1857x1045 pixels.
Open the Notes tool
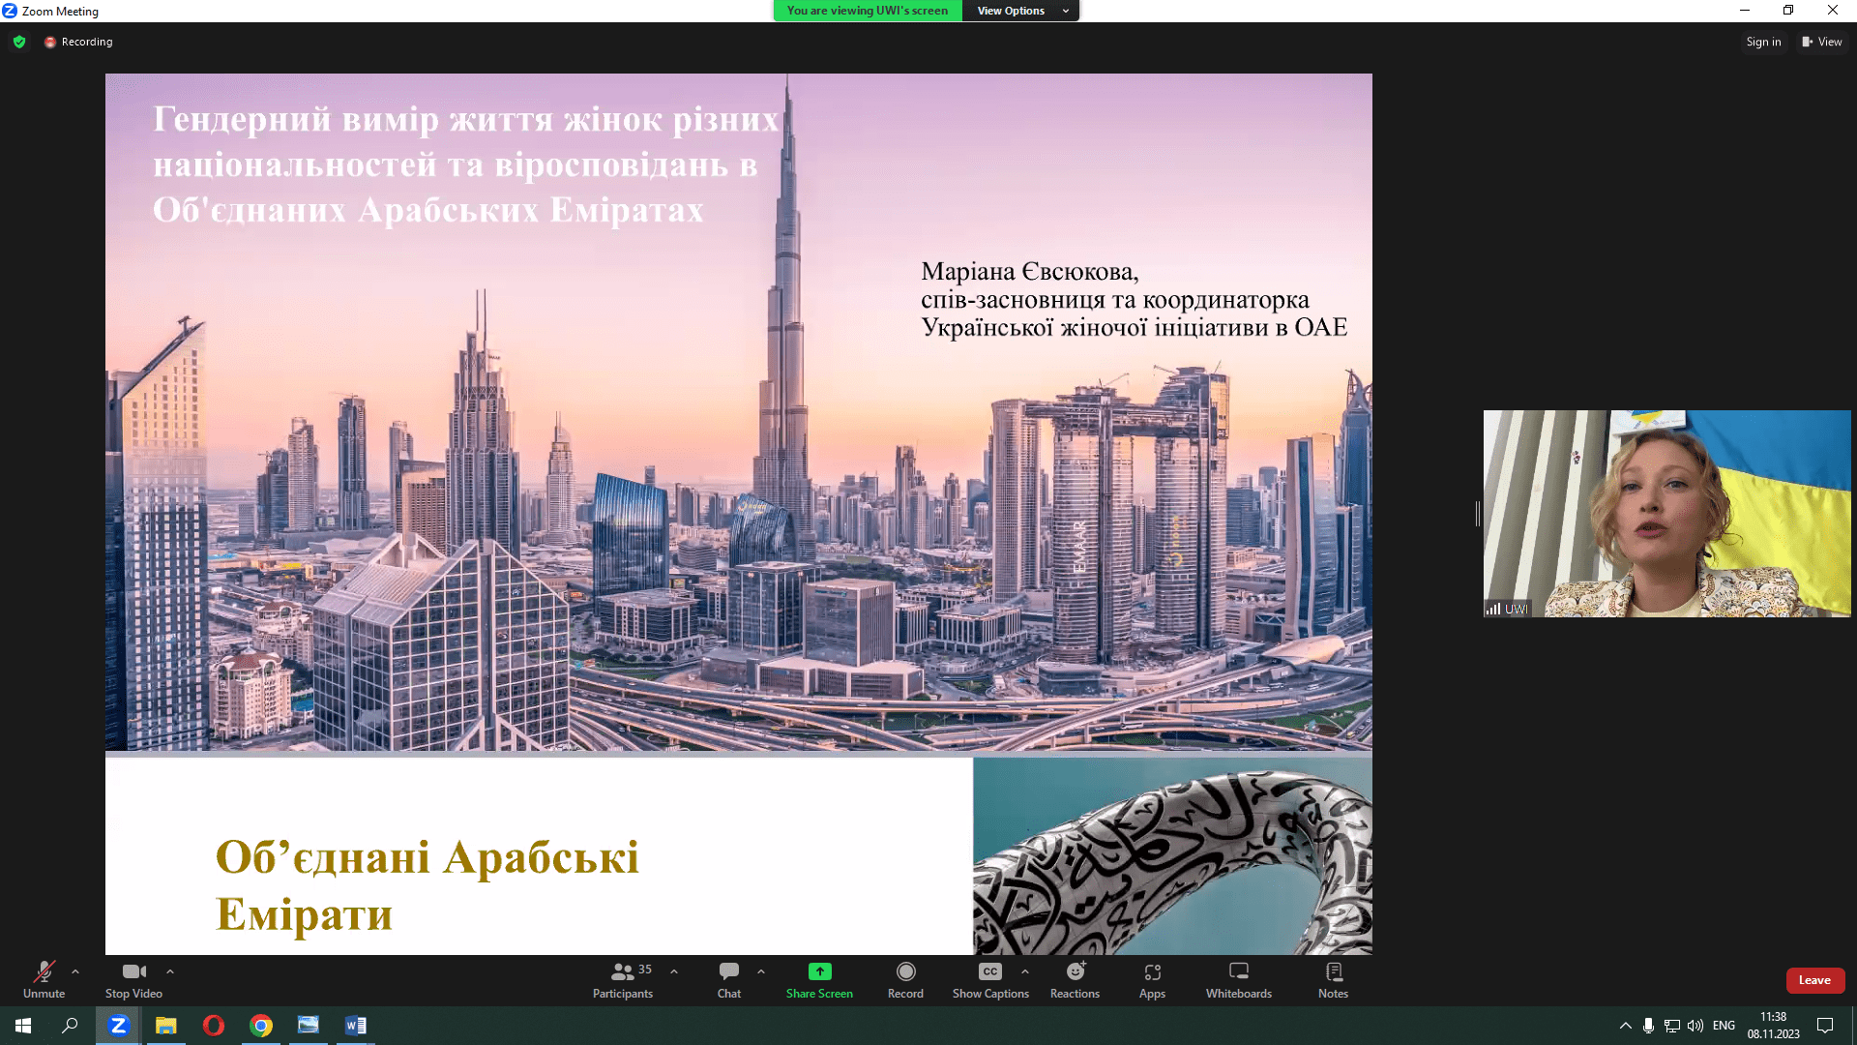[x=1333, y=972]
